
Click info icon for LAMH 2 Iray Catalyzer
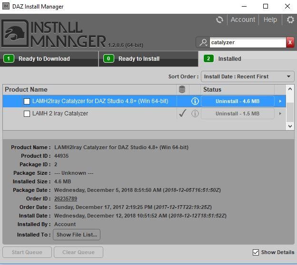coord(195,114)
